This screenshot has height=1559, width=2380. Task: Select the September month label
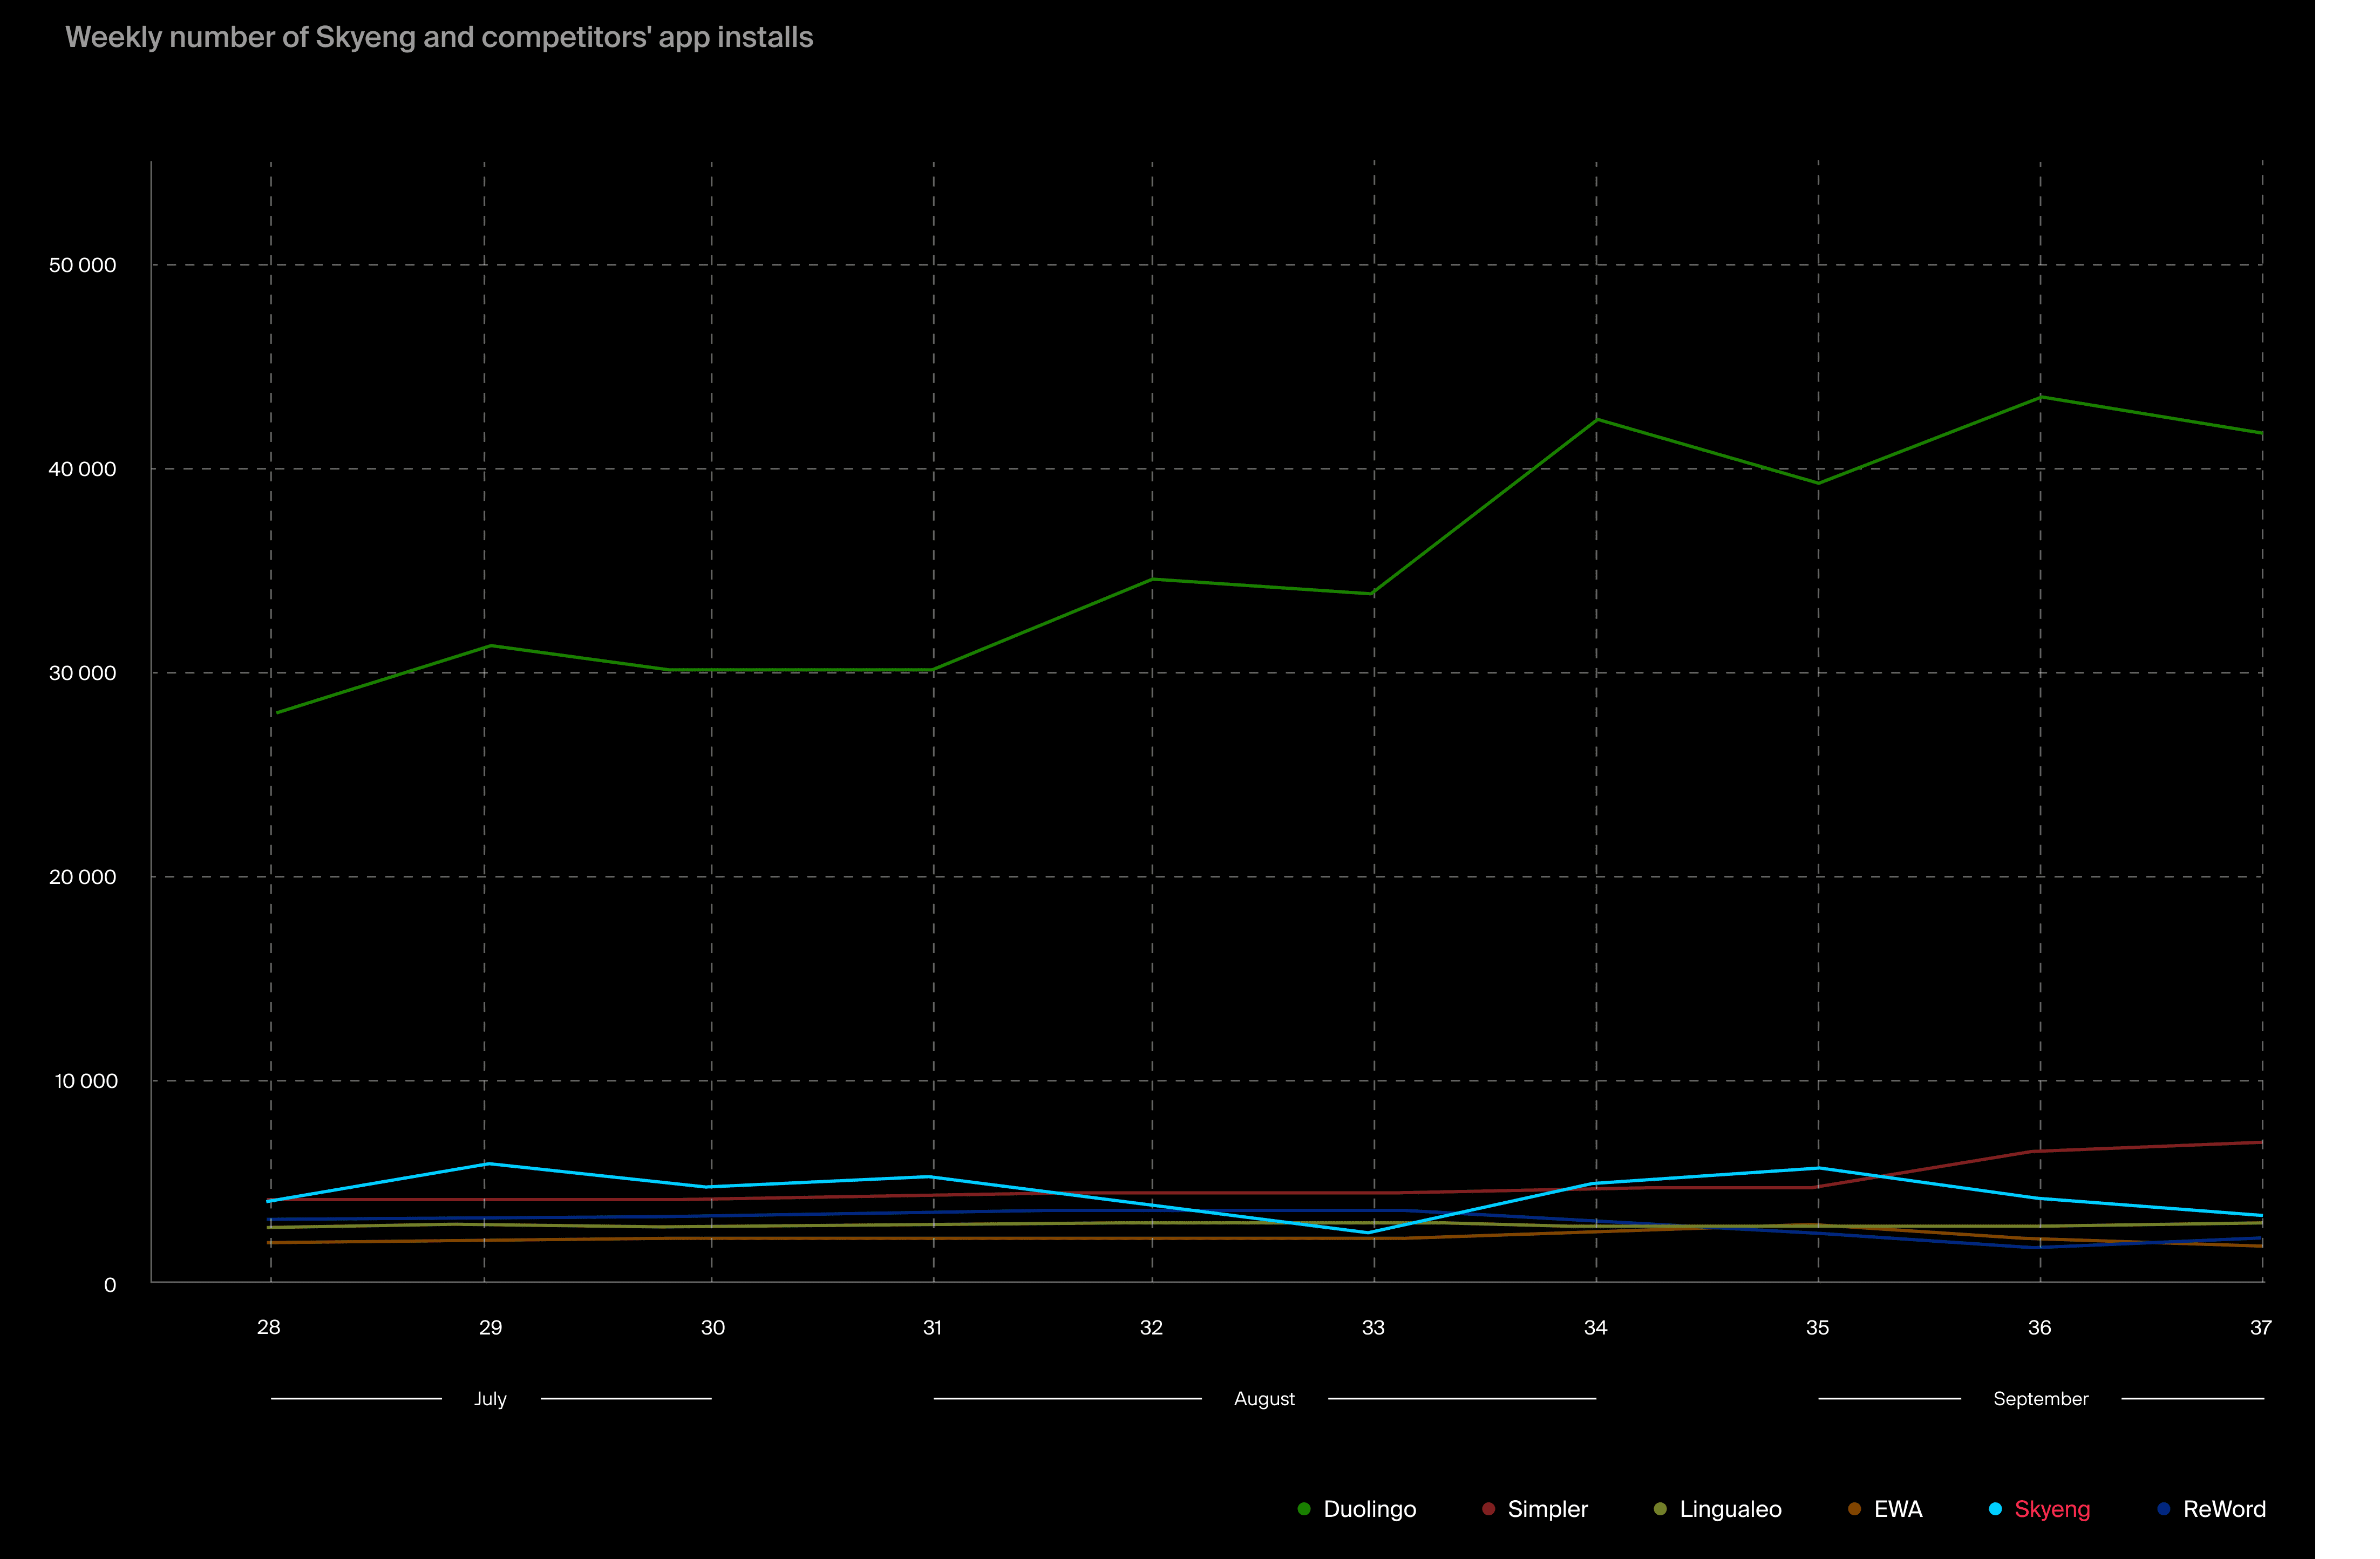click(x=2040, y=1398)
